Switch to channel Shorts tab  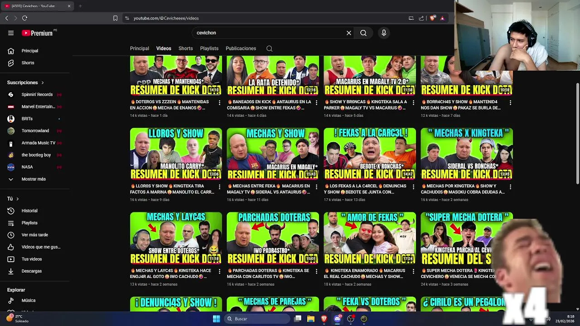click(185, 48)
